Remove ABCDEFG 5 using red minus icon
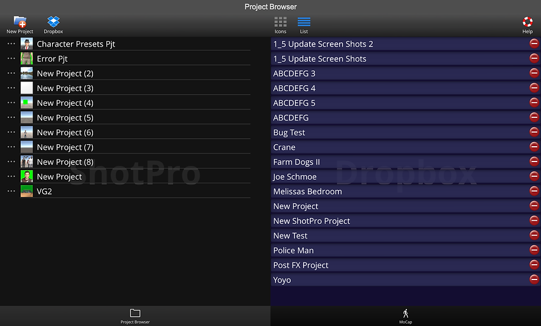Viewport: 541px width, 326px height. [534, 103]
